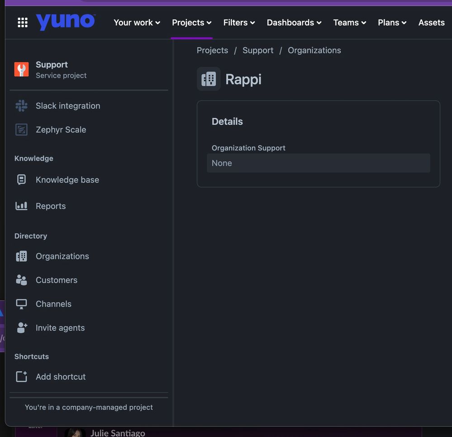452x437 pixels.
Task: Click the Organizations breadcrumb link
Action: 314,50
